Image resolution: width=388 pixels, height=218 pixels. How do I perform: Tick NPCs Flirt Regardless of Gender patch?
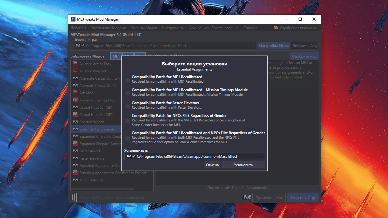128,121
